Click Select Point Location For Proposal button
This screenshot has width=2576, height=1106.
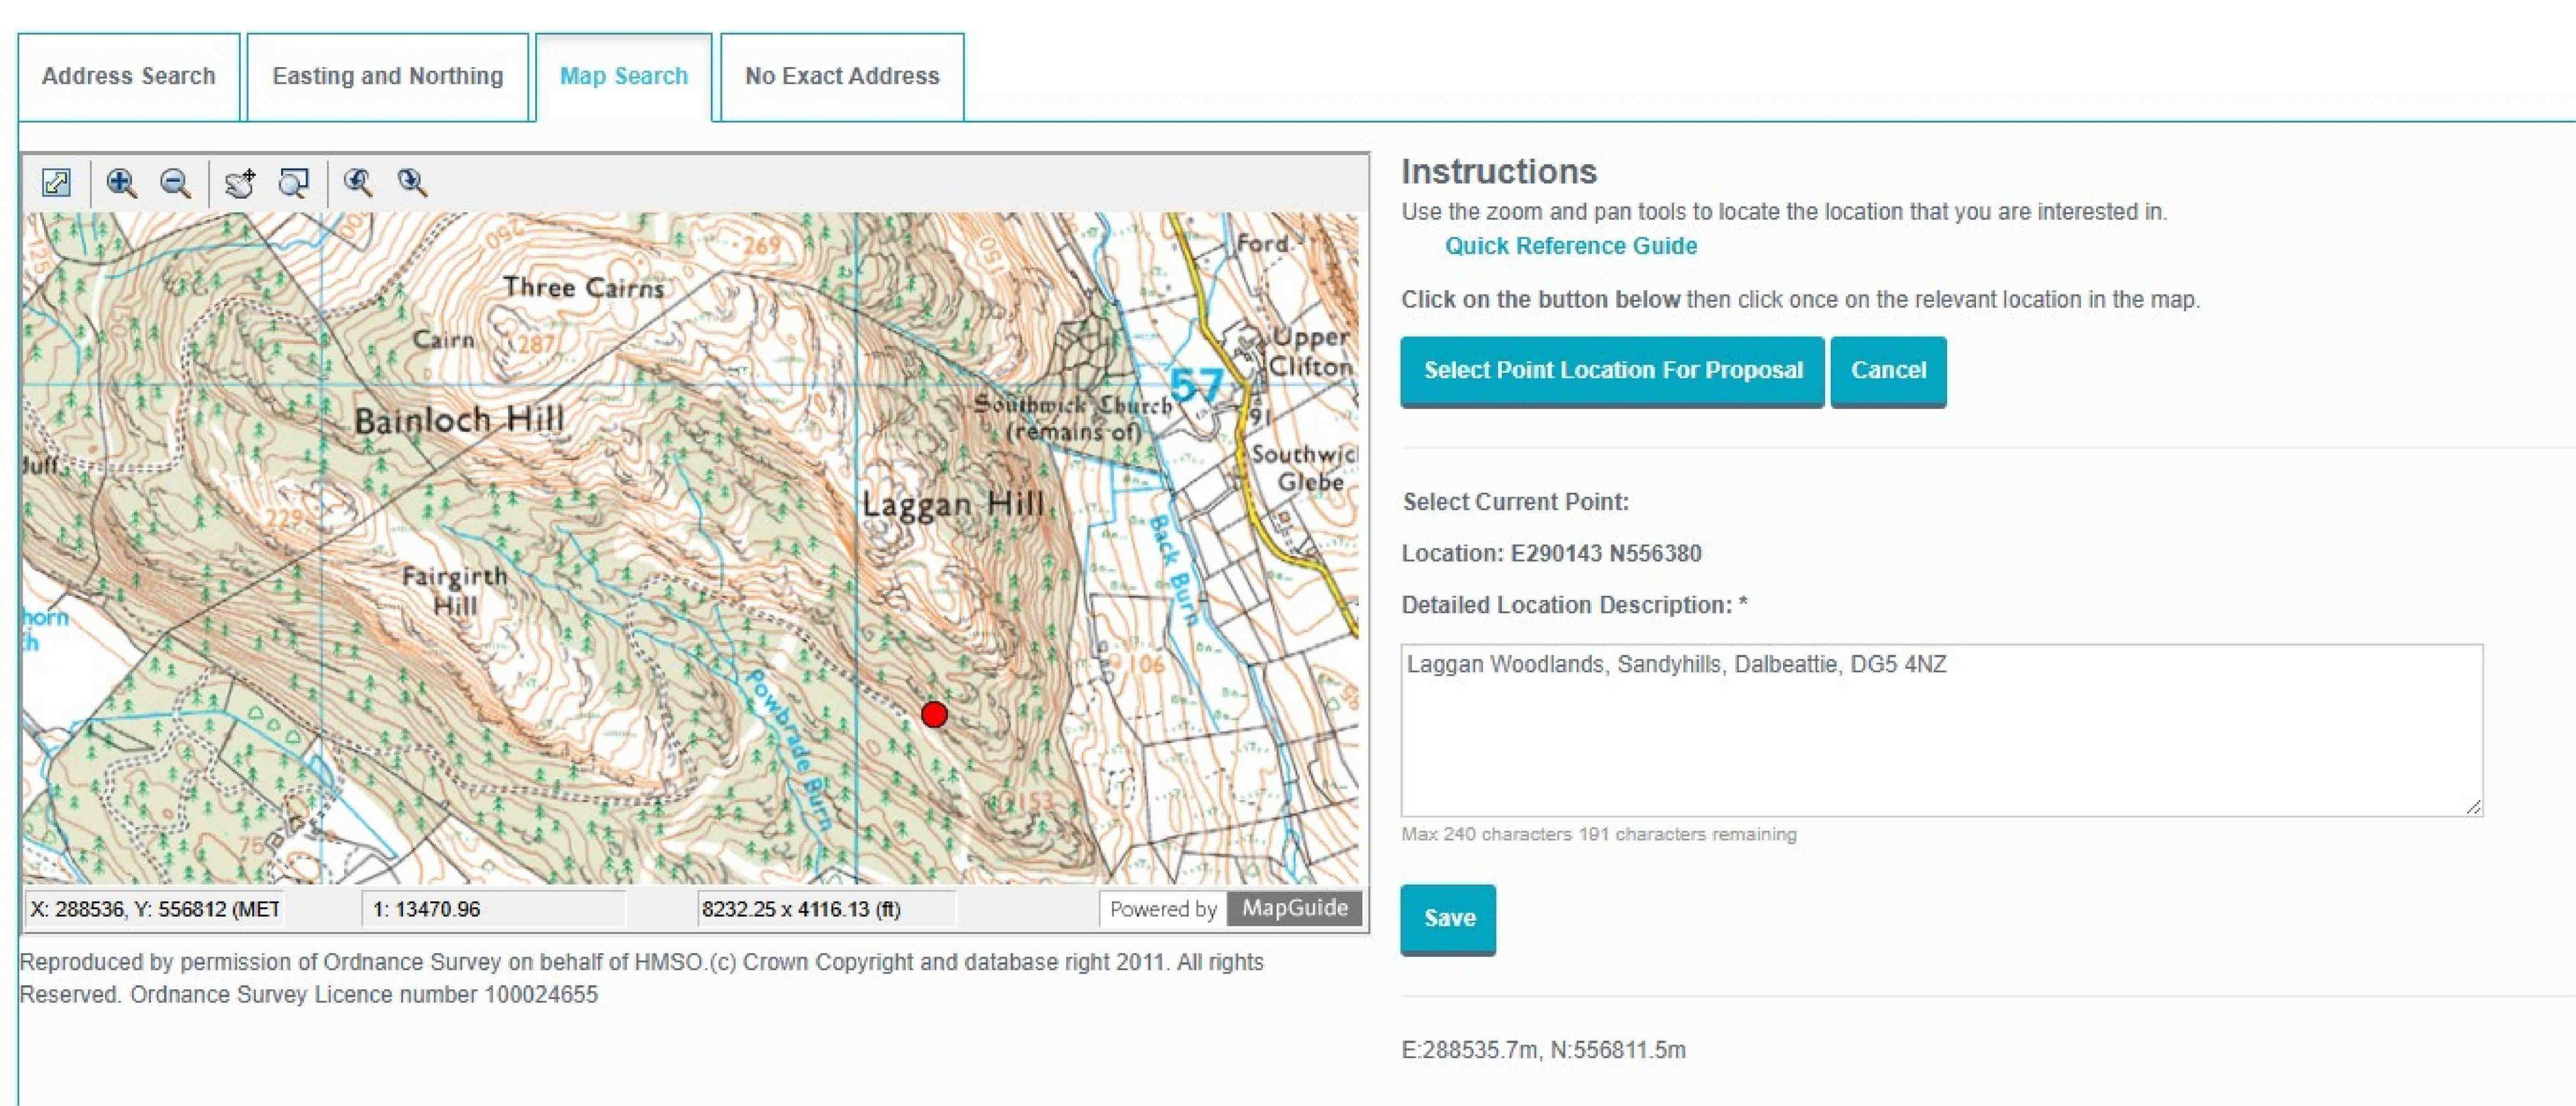point(1612,371)
